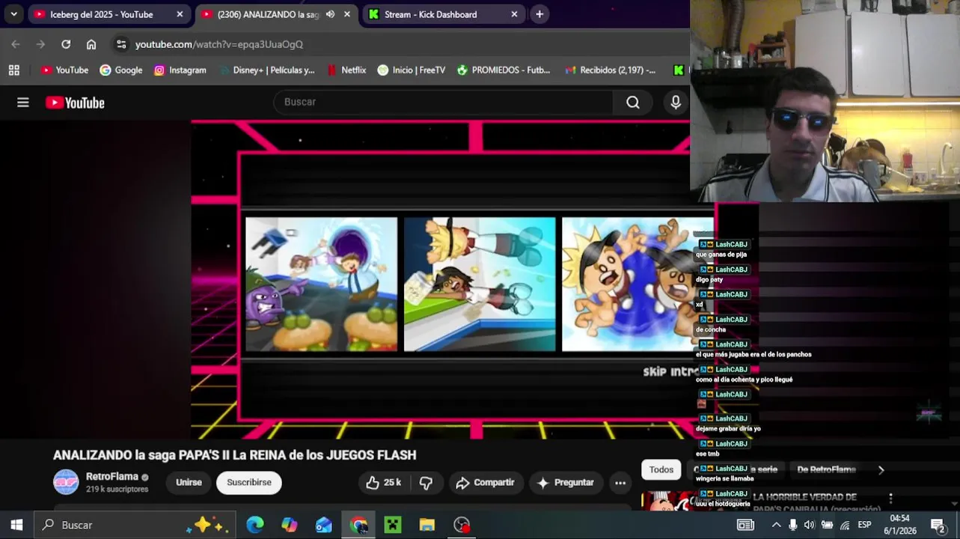Subscribe with the Suscribirse button

click(249, 483)
